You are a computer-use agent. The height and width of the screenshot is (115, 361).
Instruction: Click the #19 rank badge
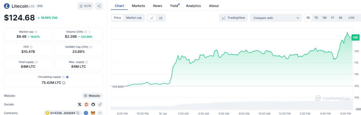tap(40, 6)
